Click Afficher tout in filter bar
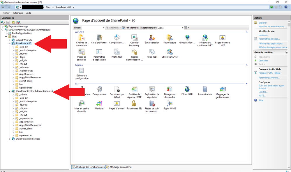The image size is (291, 172). pos(130,28)
